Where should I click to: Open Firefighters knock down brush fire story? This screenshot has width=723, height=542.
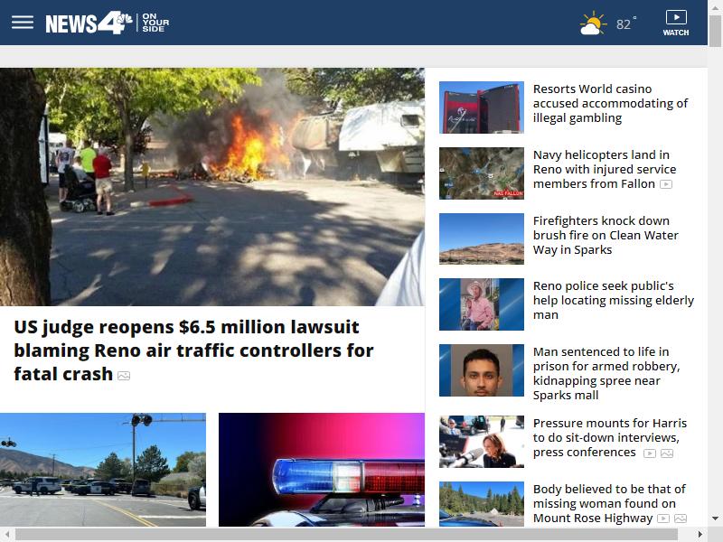click(x=606, y=235)
